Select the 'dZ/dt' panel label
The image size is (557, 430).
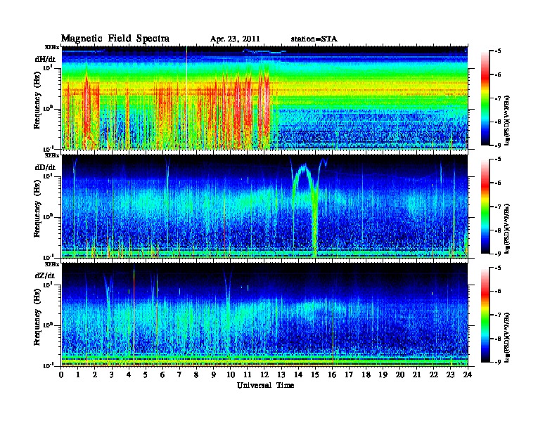point(45,275)
